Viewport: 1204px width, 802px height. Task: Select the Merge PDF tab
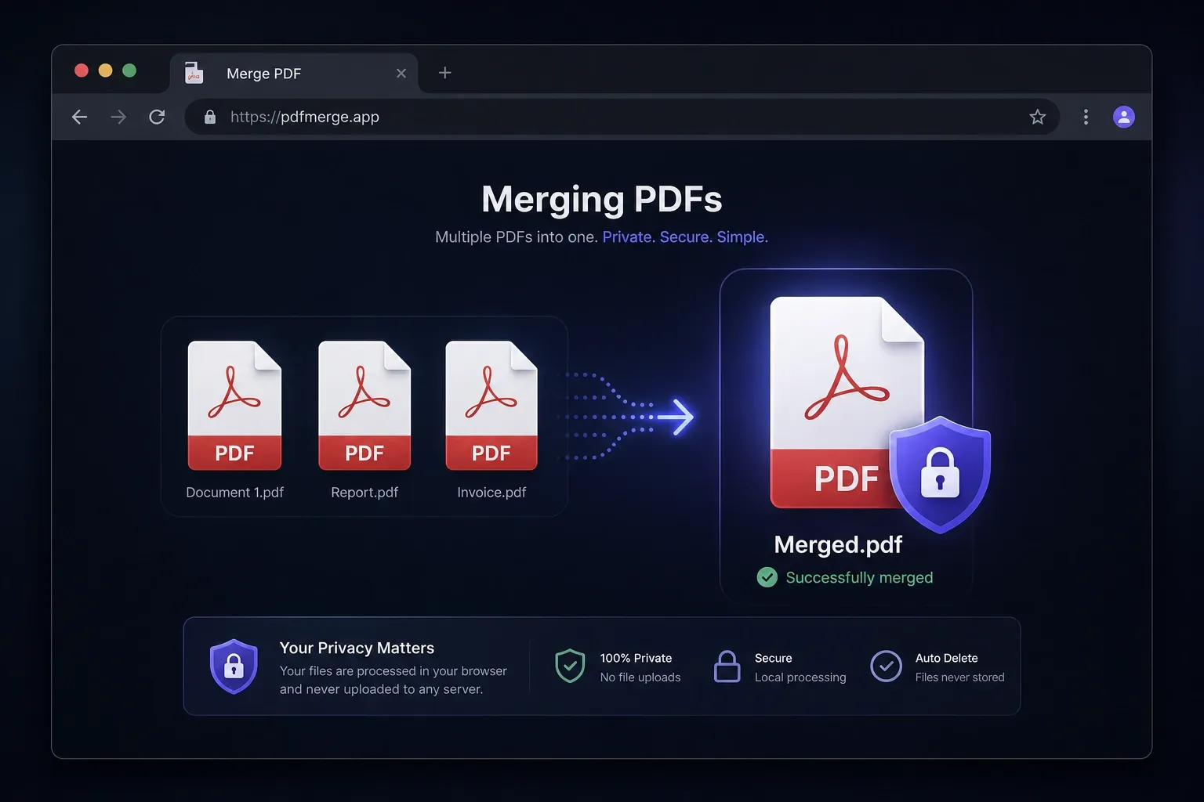[294, 73]
